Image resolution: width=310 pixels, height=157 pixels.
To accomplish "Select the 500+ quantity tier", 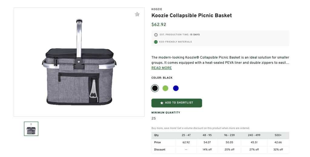I will click(277, 135).
